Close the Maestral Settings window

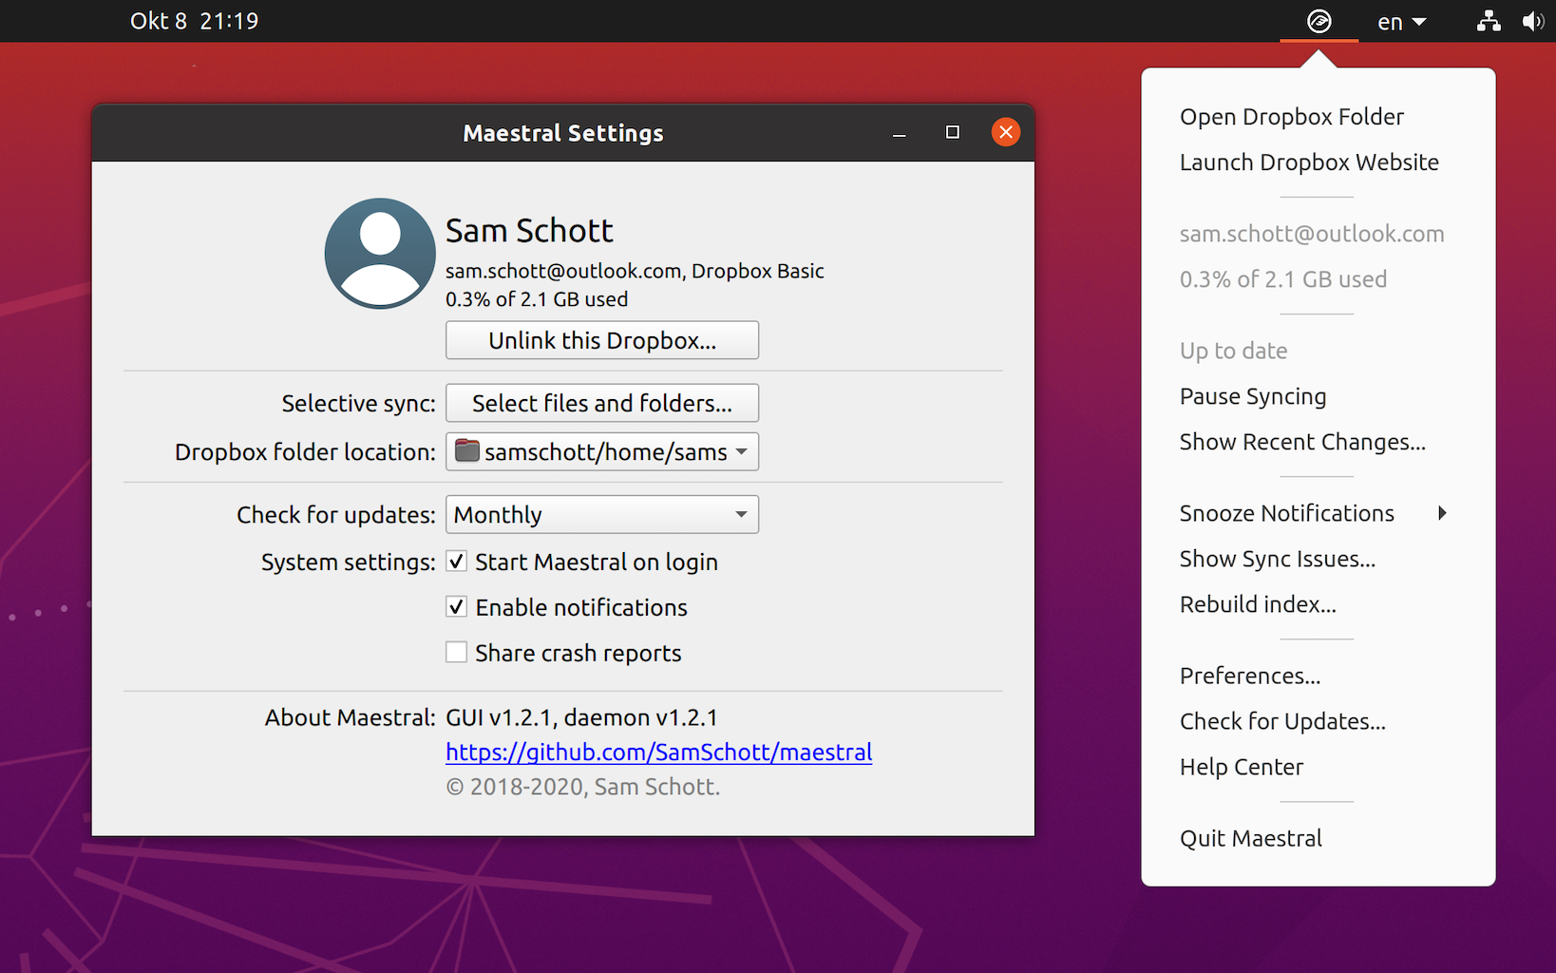(x=1005, y=132)
